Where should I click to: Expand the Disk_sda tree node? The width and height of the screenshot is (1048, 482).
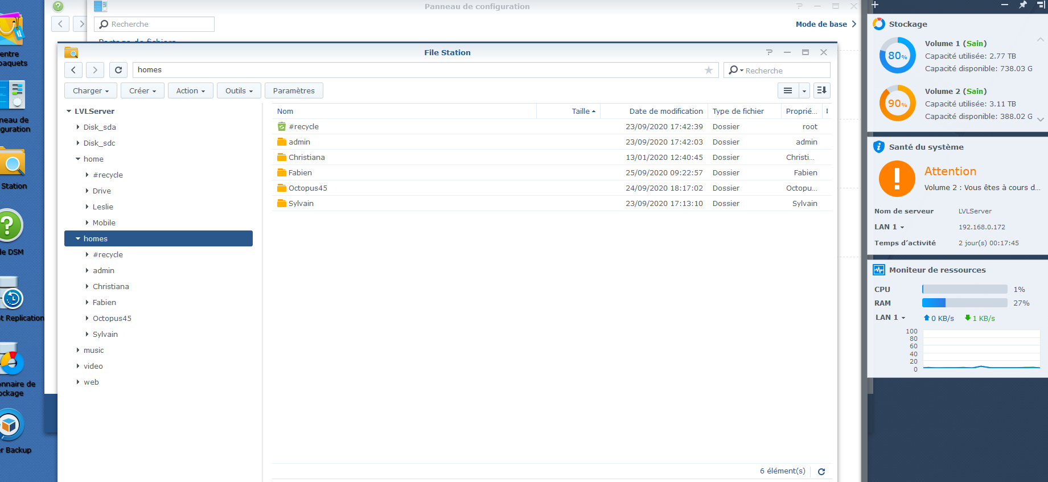pos(78,127)
